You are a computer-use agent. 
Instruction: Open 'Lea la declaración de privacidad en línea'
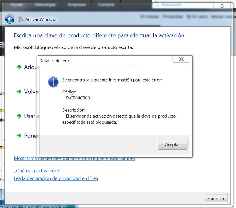tap(56, 178)
